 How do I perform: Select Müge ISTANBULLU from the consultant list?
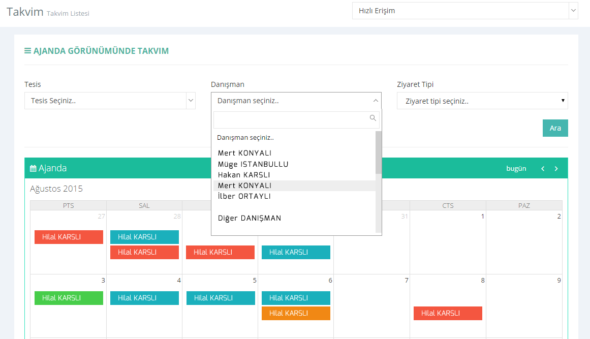(x=253, y=164)
